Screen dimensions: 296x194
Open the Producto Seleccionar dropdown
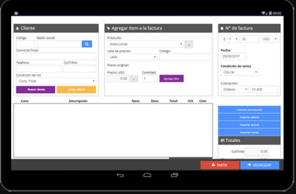[x=145, y=44]
